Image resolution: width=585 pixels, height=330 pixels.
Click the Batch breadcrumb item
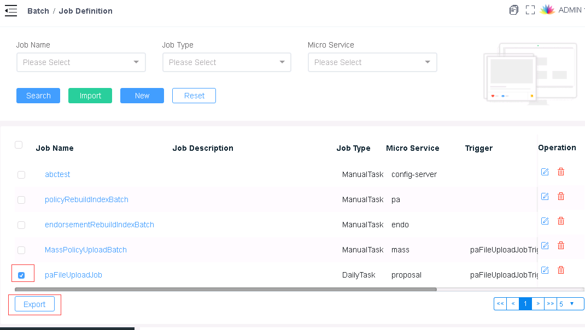click(x=38, y=10)
